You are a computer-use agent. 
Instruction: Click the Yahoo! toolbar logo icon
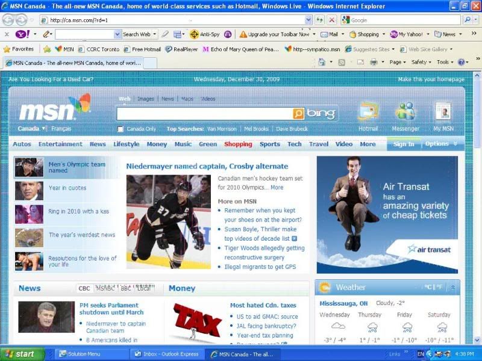point(22,34)
